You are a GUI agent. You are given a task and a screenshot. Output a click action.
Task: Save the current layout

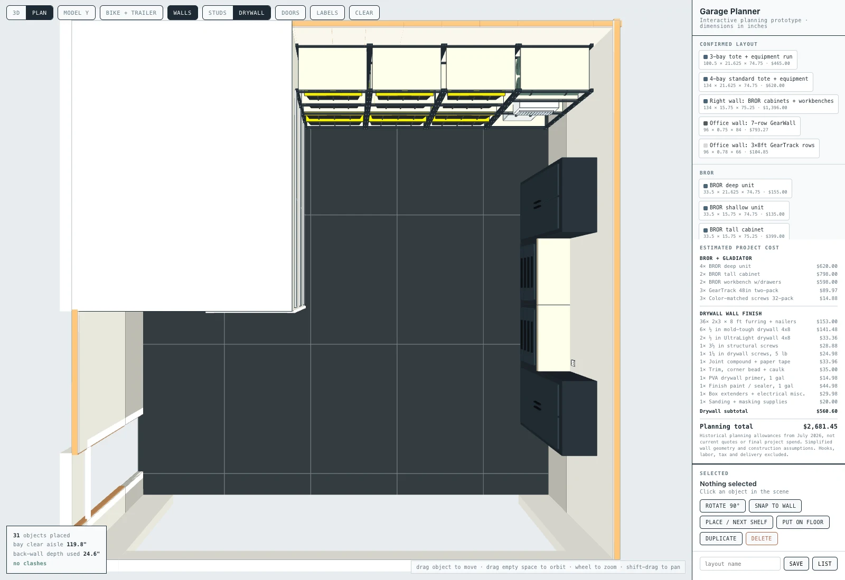tap(796, 564)
